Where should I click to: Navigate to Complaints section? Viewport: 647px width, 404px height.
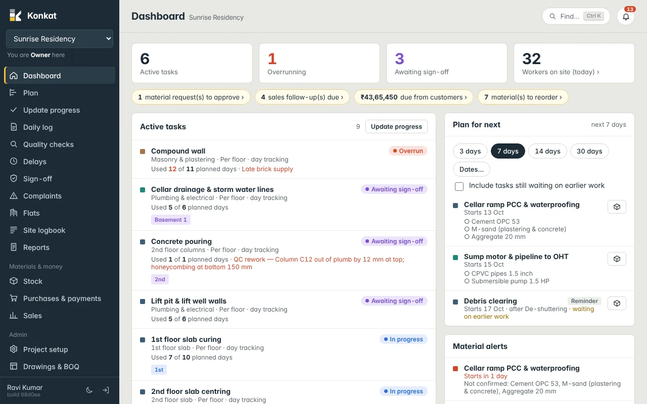tap(60, 196)
